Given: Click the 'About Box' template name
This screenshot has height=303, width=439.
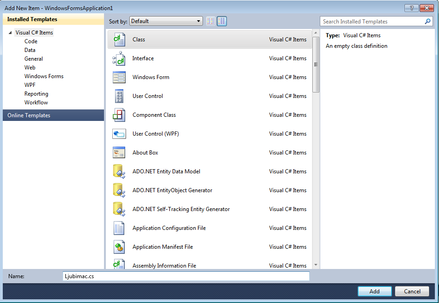Looking at the screenshot, I should [x=145, y=153].
